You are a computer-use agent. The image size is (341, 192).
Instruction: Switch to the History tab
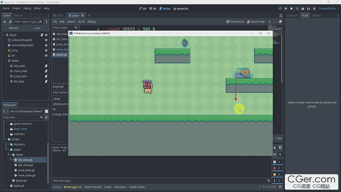click(x=316, y=16)
